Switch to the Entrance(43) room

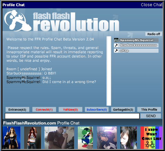(17, 110)
